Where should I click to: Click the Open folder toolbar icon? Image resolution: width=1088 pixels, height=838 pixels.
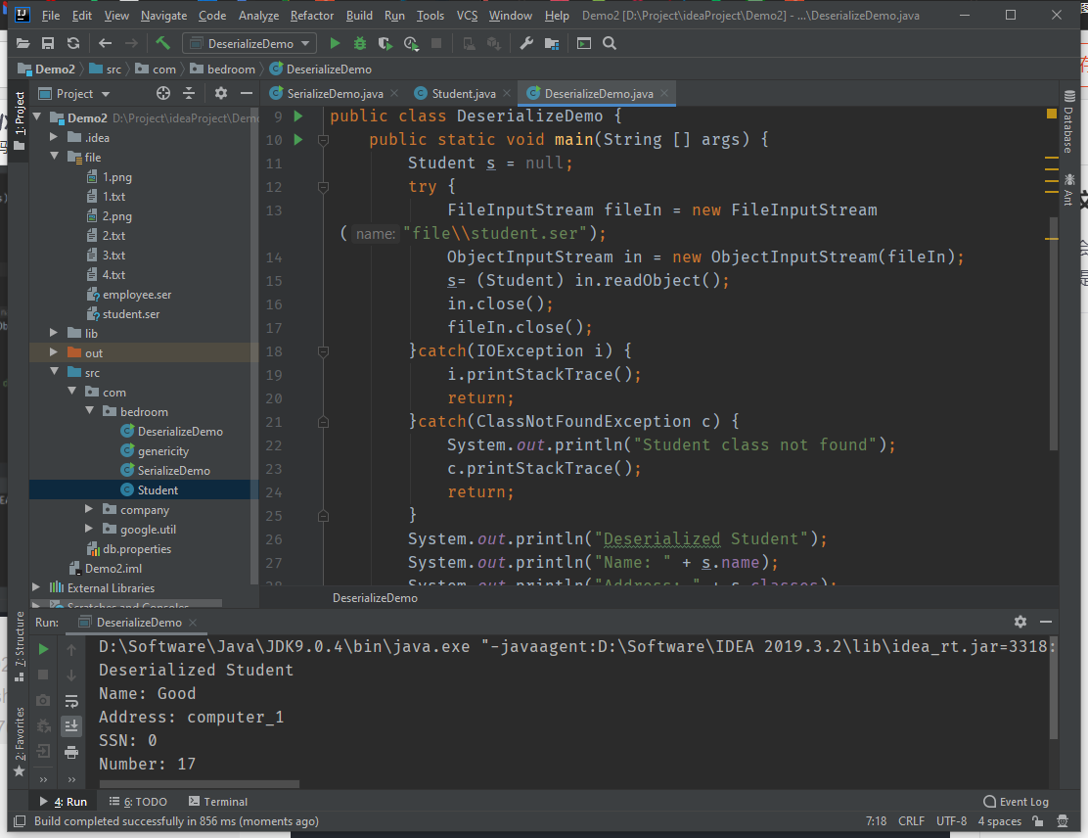[23, 44]
